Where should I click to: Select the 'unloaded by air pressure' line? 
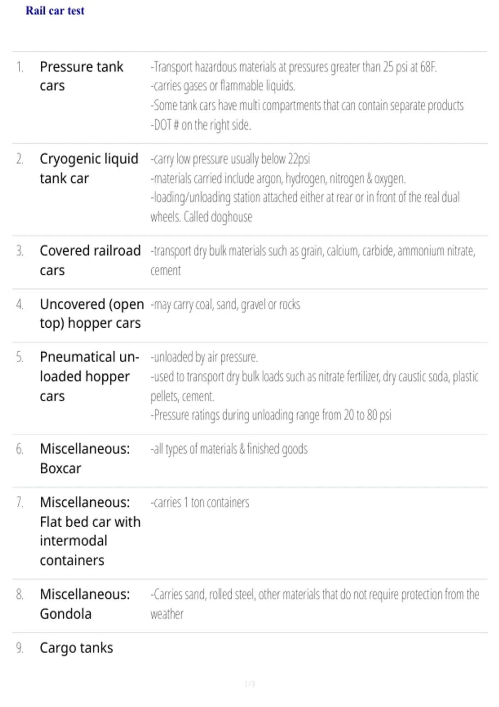tap(204, 357)
